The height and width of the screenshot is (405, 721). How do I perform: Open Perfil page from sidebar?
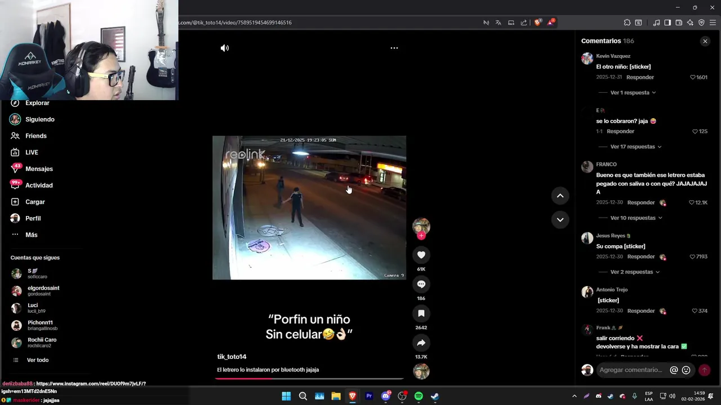coord(33,218)
